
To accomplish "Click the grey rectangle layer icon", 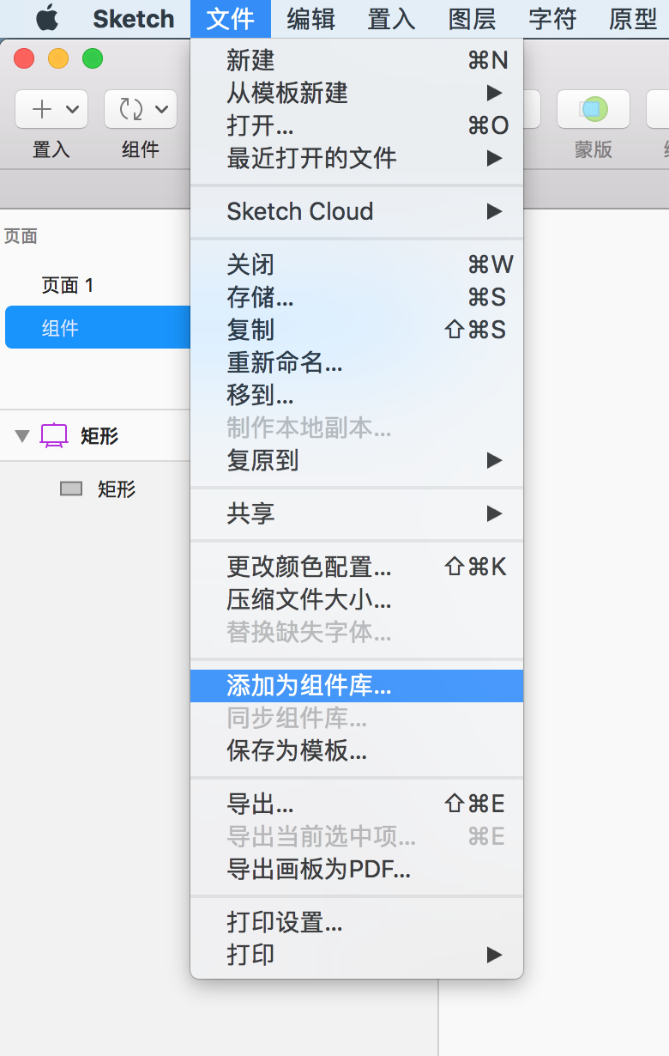I will tap(71, 489).
